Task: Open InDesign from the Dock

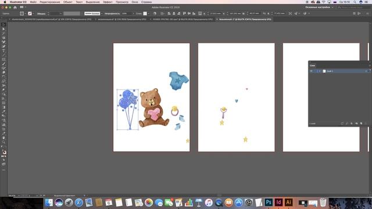Action: 278,203
